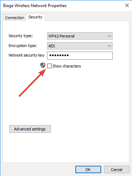Expand the Security type dropdown chevron arrow

pyautogui.click(x=109, y=36)
